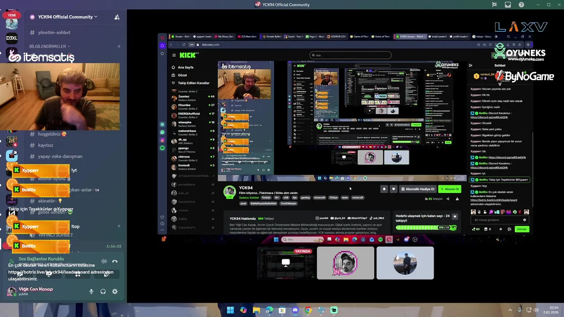Open the Zaontez channel in Kick sidebar

pos(193,98)
